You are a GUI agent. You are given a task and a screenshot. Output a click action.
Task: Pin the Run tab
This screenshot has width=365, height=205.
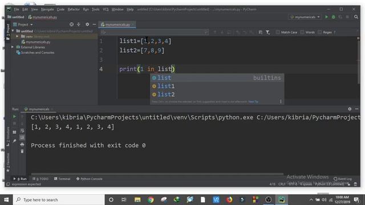click(x=14, y=141)
